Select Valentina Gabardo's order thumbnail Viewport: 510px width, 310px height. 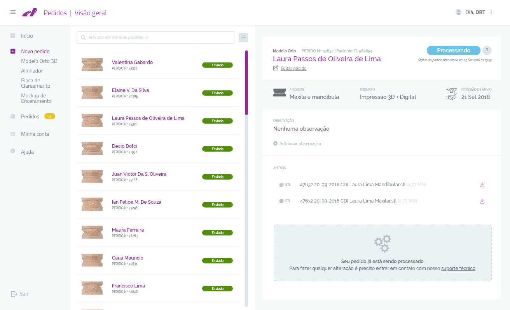92,65
